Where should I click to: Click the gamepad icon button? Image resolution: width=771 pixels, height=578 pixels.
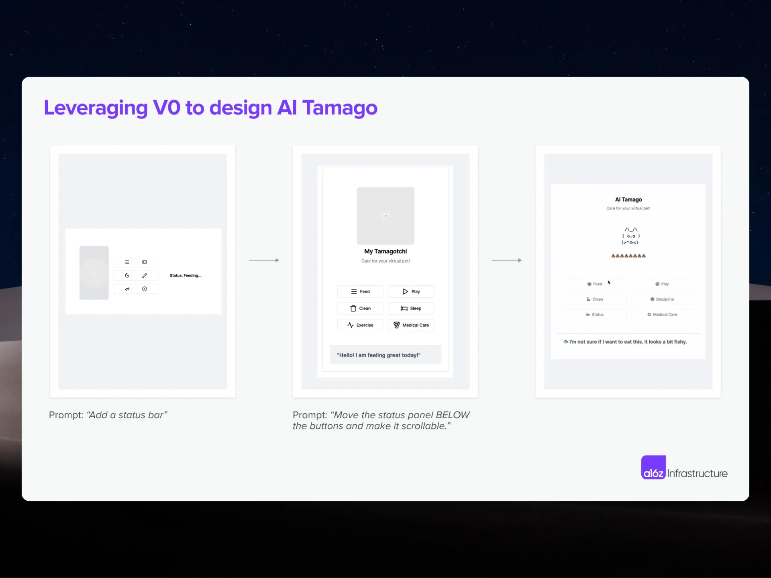point(145,262)
